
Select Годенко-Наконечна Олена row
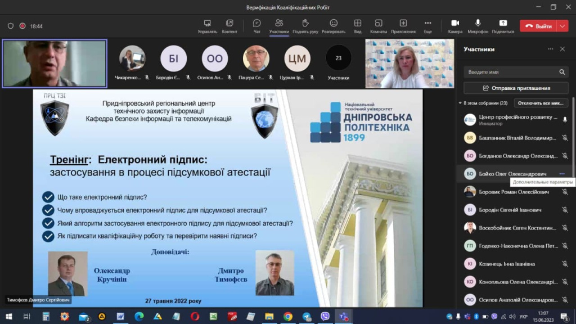coord(515,246)
